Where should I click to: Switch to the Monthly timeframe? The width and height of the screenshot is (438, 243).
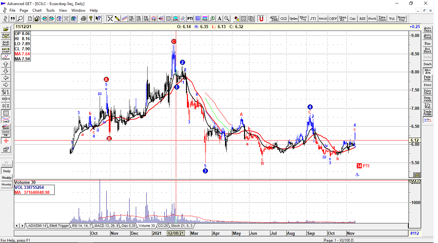click(x=7, y=184)
